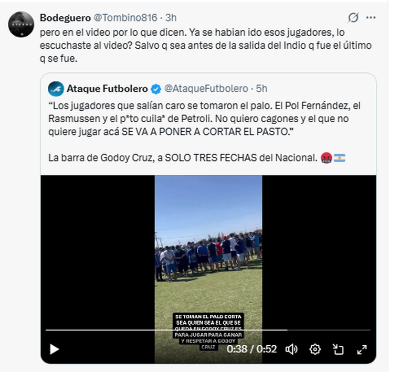Open the @Tombino816 handle
The width and height of the screenshot is (399, 372).
[125, 18]
